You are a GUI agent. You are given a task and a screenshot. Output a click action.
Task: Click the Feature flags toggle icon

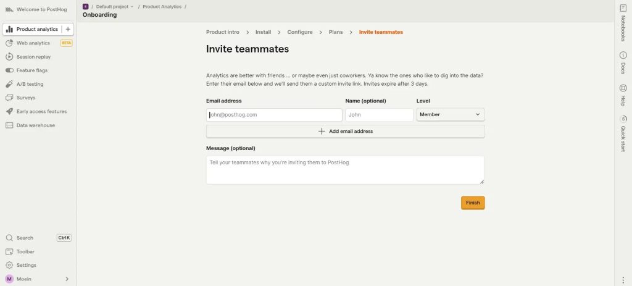(x=9, y=70)
